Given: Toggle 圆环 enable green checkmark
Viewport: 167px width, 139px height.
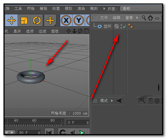Looking at the screenshot, I should point(125,26).
